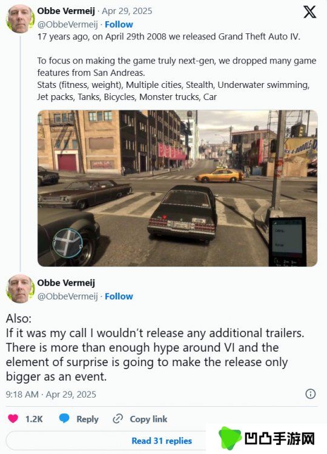Open Obbe Vermeij's second tweet avatar
The image size is (327, 454).
coord(20,289)
